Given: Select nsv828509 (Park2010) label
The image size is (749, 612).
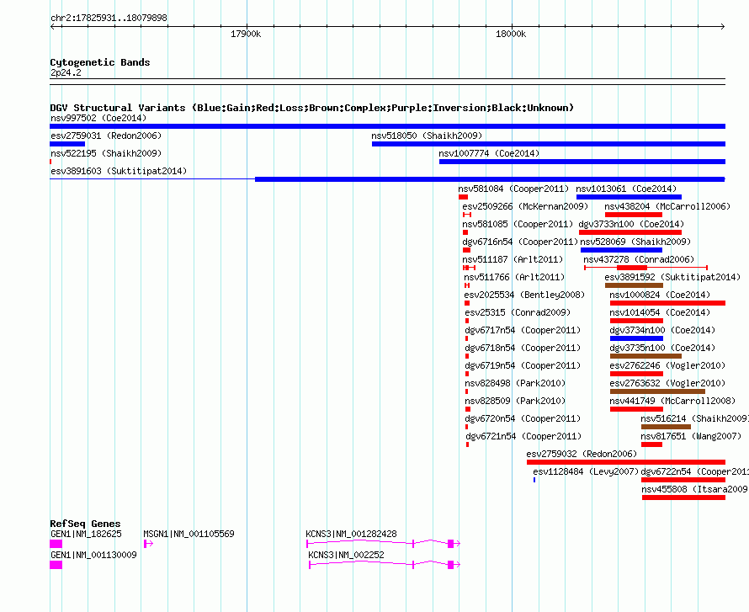Looking at the screenshot, I should pos(515,401).
